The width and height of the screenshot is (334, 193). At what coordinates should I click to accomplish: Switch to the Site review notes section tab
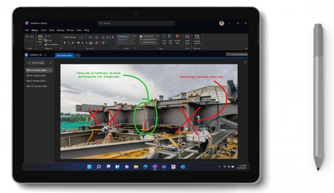coord(64,55)
